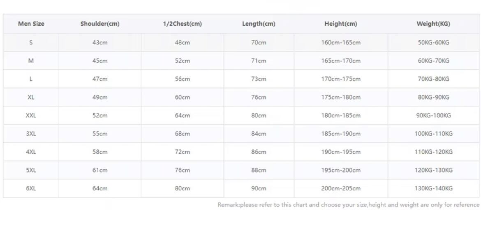481x226 pixels.
Task: Click the XL size row label
Action: pyautogui.click(x=31, y=97)
